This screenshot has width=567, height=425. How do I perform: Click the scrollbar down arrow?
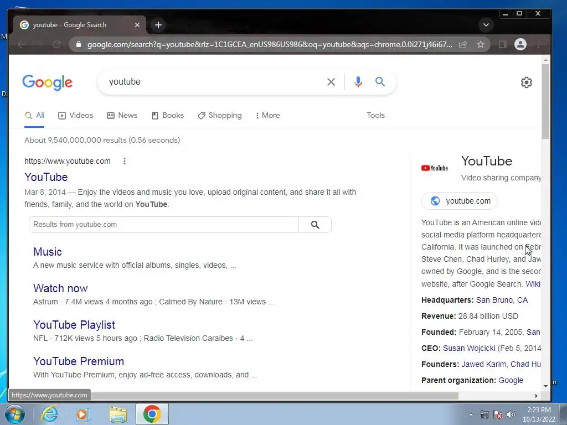[x=545, y=386]
